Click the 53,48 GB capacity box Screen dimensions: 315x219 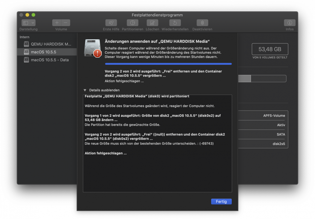[x=270, y=49]
